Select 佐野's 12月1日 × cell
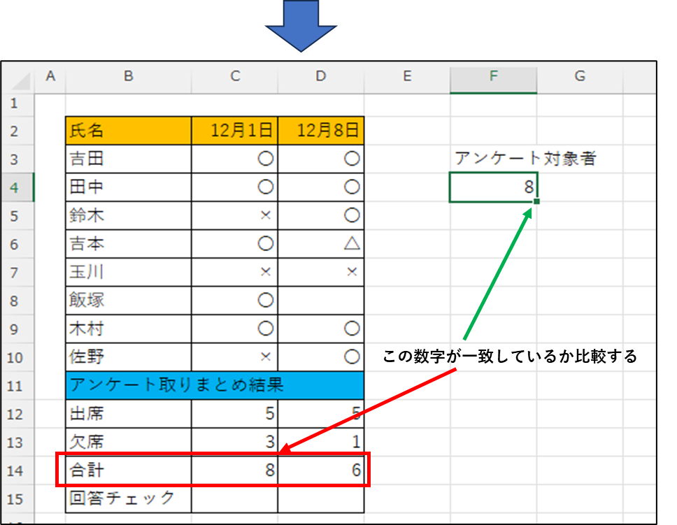 234,357
